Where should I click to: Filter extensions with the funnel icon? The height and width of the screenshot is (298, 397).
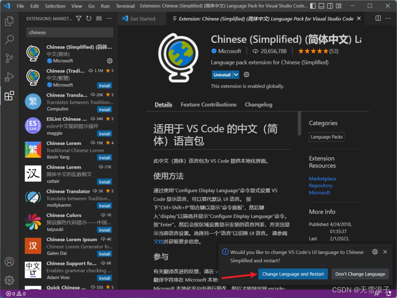79,19
